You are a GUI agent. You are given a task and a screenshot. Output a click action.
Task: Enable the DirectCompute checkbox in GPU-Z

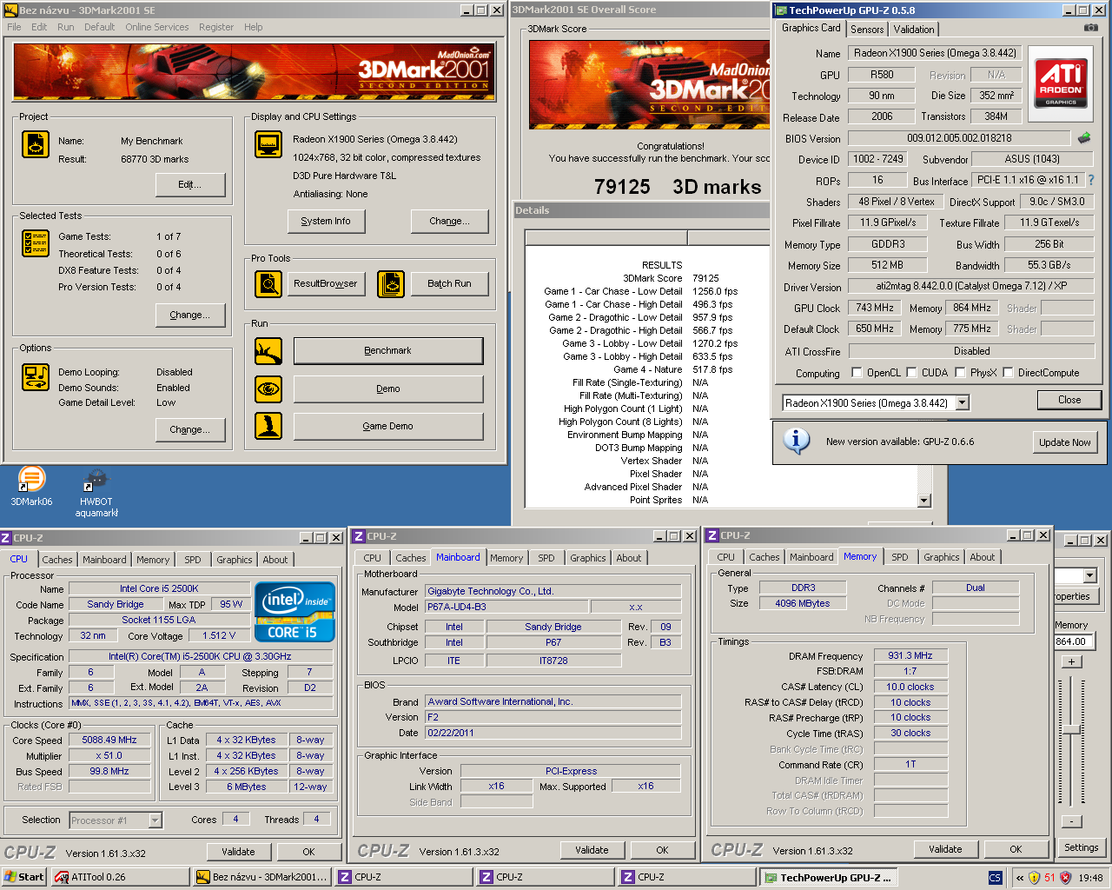(x=1009, y=373)
